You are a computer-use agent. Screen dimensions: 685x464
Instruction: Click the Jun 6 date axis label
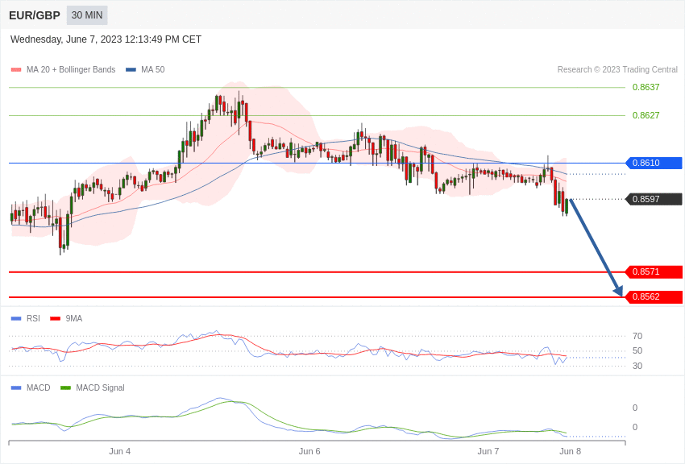[x=309, y=451]
